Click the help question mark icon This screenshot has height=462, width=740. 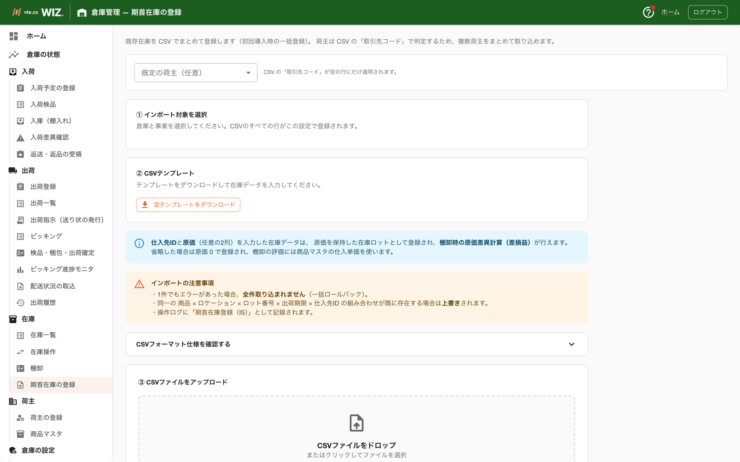(648, 12)
